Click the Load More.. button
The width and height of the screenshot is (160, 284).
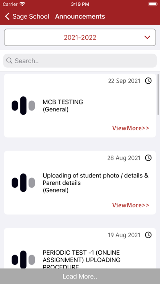coord(80,276)
